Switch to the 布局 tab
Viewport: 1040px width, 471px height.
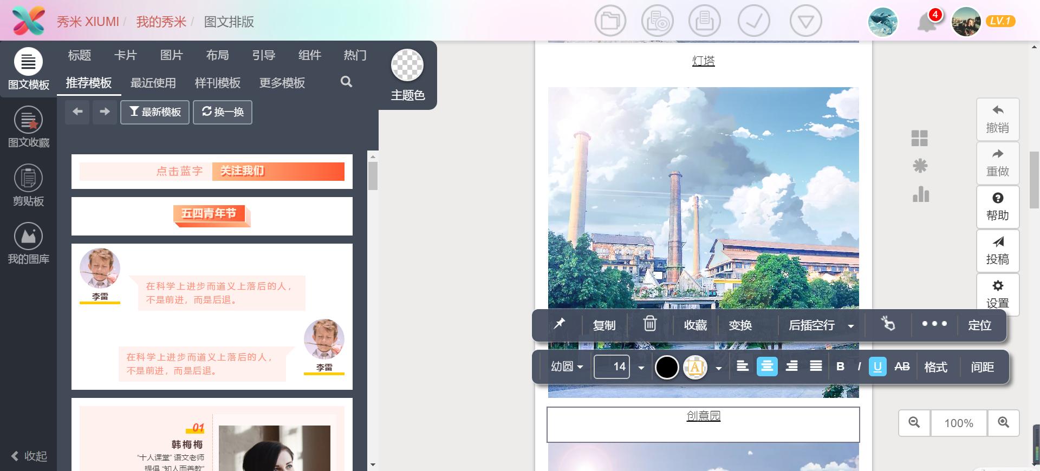pos(217,55)
